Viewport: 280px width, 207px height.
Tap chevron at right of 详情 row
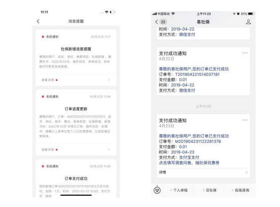[x=247, y=172]
